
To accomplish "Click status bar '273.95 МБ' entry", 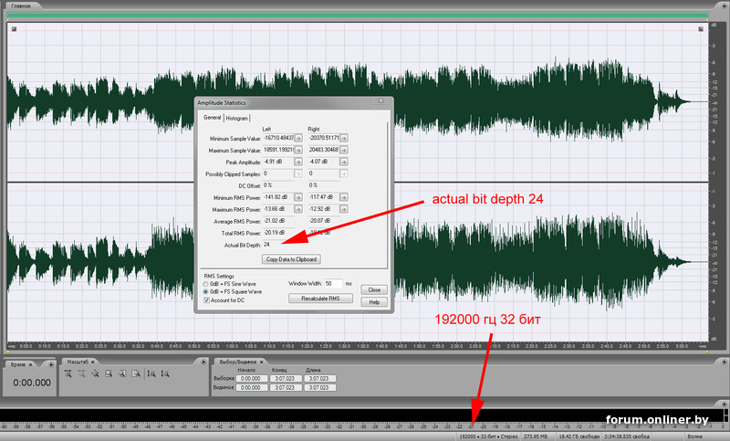I will [x=536, y=436].
